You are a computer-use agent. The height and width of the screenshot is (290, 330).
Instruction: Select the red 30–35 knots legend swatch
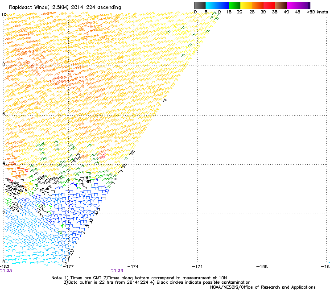[269, 5]
